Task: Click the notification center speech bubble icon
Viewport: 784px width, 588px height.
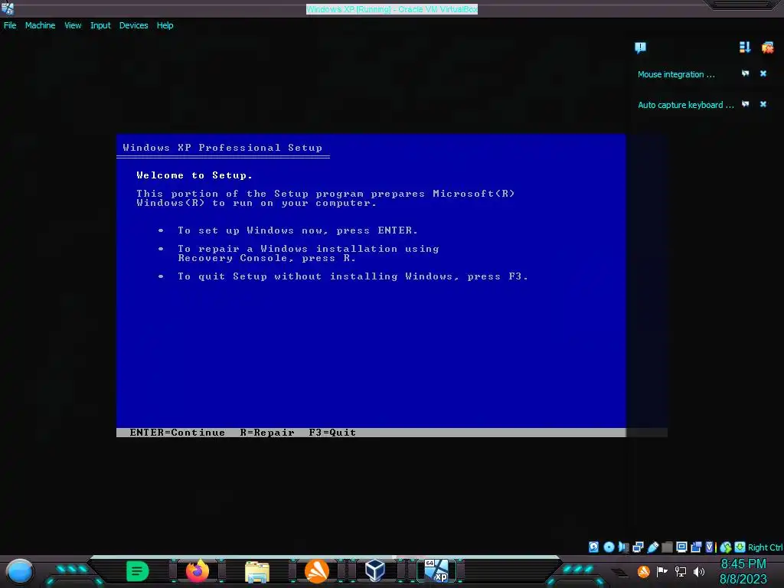Action: [x=641, y=47]
